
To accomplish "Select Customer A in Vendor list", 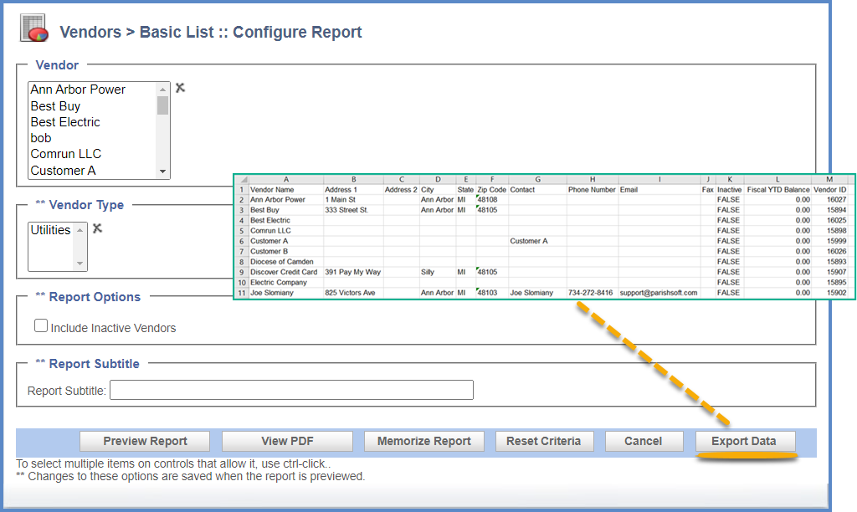I will [92, 171].
